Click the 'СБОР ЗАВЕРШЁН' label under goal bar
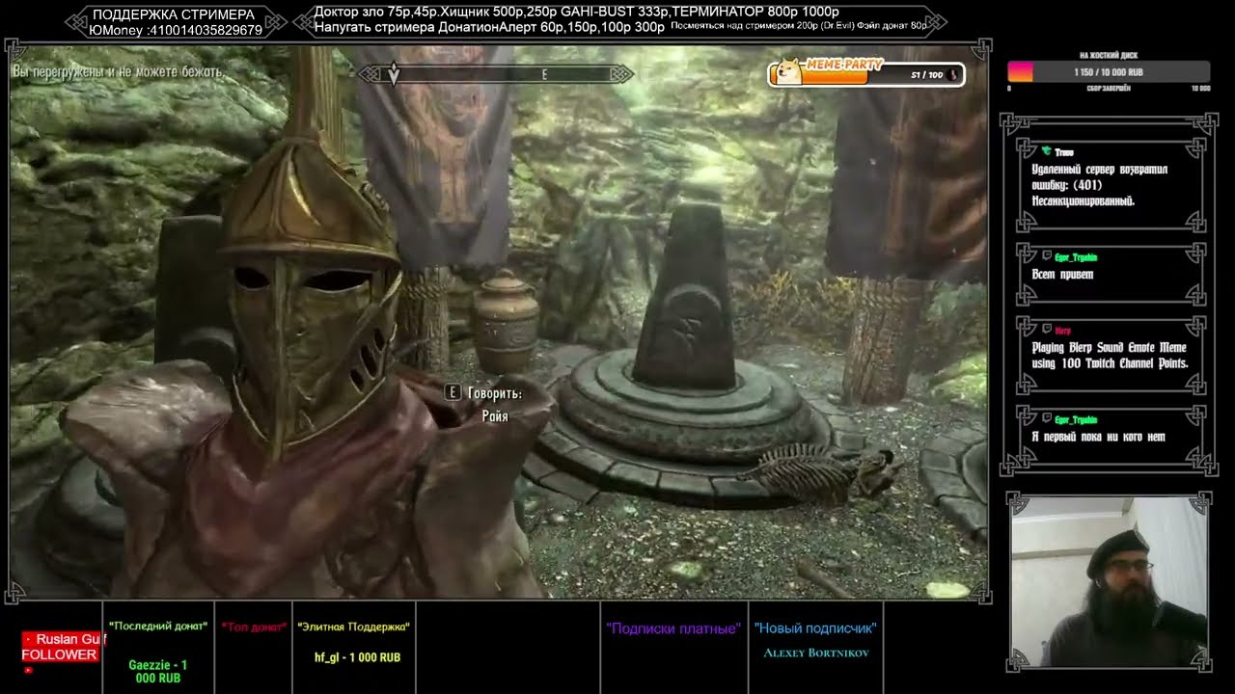 click(1109, 88)
